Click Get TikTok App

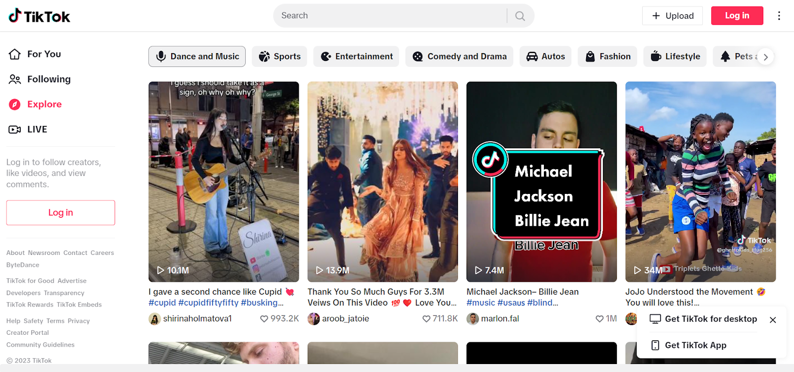(x=696, y=345)
